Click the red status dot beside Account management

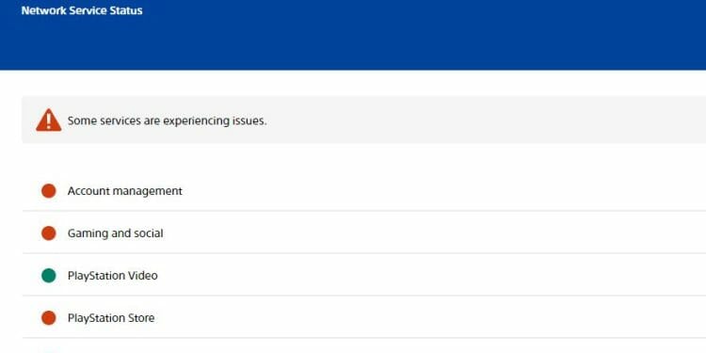pyautogui.click(x=49, y=191)
